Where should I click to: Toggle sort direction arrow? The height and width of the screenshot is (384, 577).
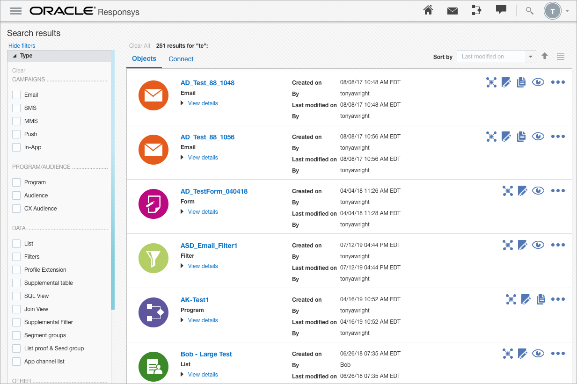tap(545, 56)
